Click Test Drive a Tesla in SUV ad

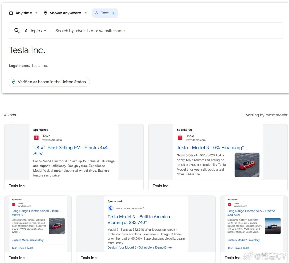[x=238, y=248]
